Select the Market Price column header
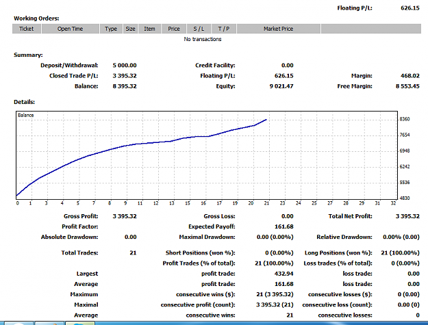428x325 pixels. (x=279, y=29)
